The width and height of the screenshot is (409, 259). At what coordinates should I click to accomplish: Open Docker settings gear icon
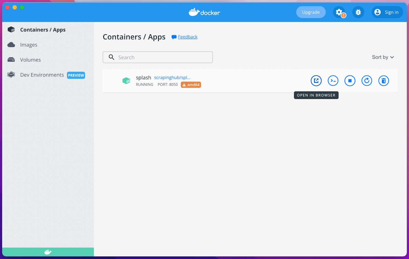click(x=339, y=12)
